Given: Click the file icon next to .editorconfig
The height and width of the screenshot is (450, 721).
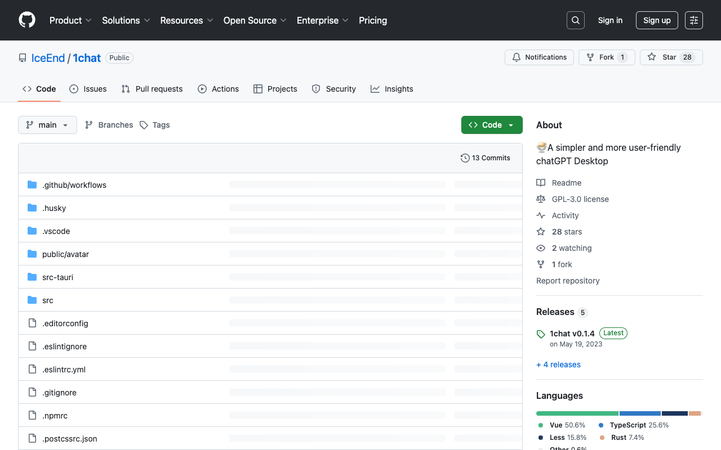Looking at the screenshot, I should [32, 323].
